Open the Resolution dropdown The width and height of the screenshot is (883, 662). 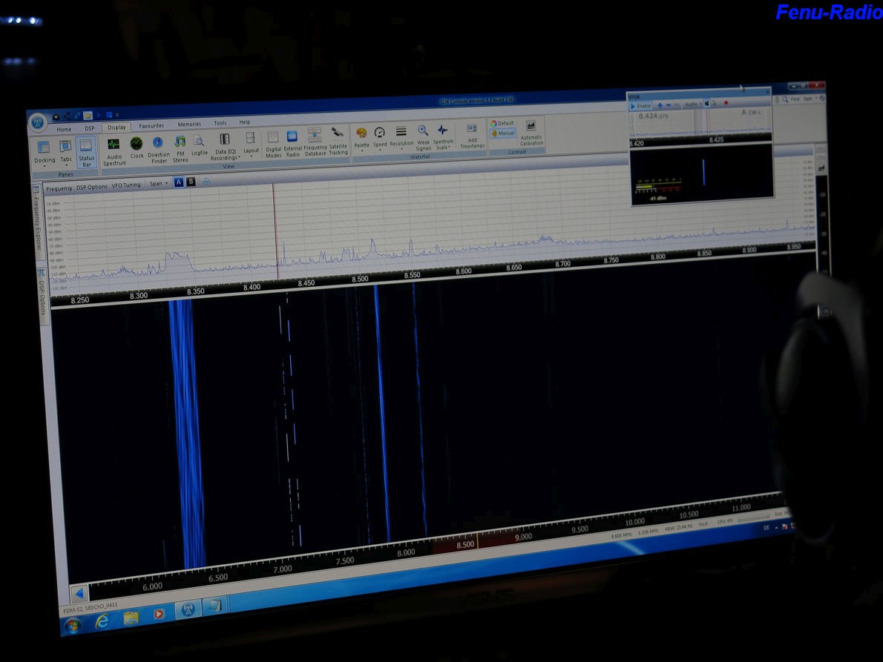[x=401, y=138]
